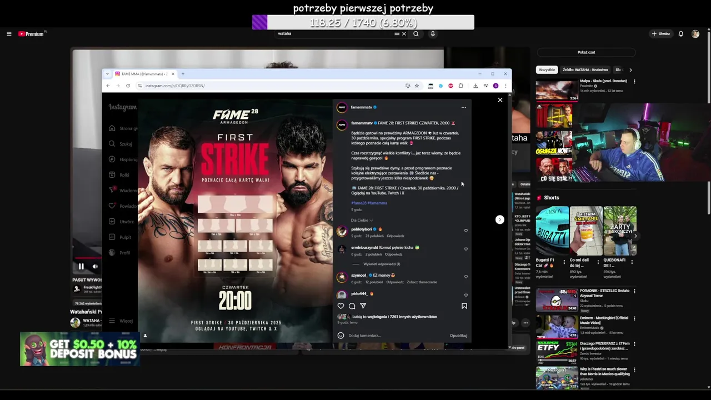
Task: Click the post comment bubble icon
Action: (352, 306)
